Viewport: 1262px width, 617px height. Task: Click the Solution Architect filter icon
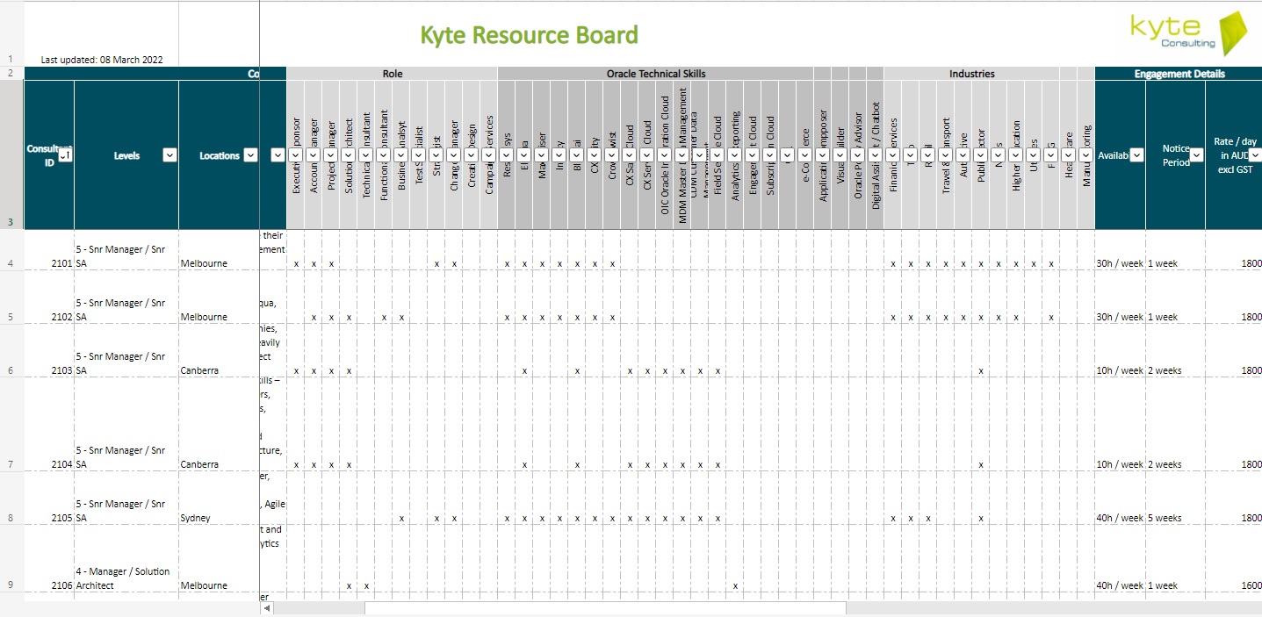[349, 155]
